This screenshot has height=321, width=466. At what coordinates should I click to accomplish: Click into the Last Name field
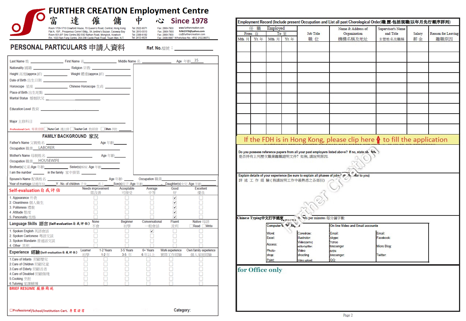coord(47,61)
